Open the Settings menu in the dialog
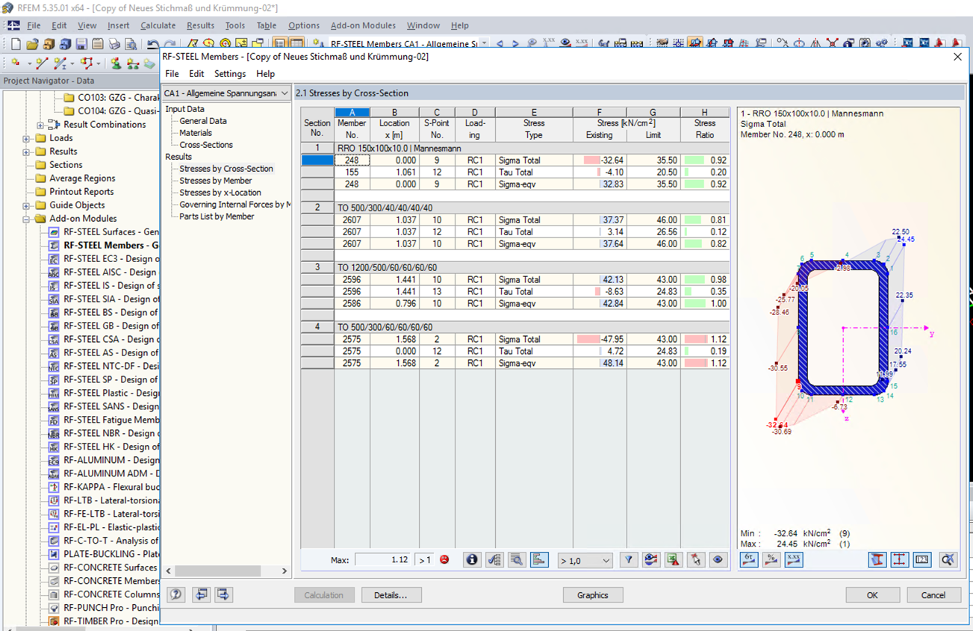The width and height of the screenshot is (973, 631). [x=230, y=74]
